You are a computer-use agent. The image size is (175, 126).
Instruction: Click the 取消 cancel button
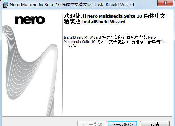[155, 124]
